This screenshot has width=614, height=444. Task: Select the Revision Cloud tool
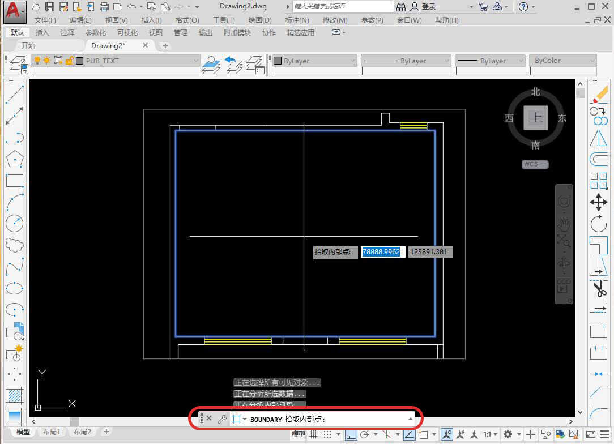15,245
